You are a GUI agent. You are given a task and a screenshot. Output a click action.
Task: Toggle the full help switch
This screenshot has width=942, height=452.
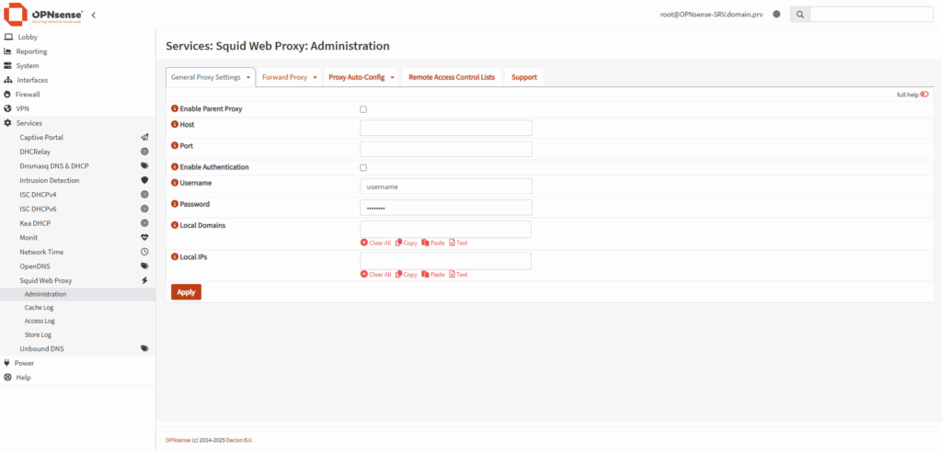[x=924, y=95]
